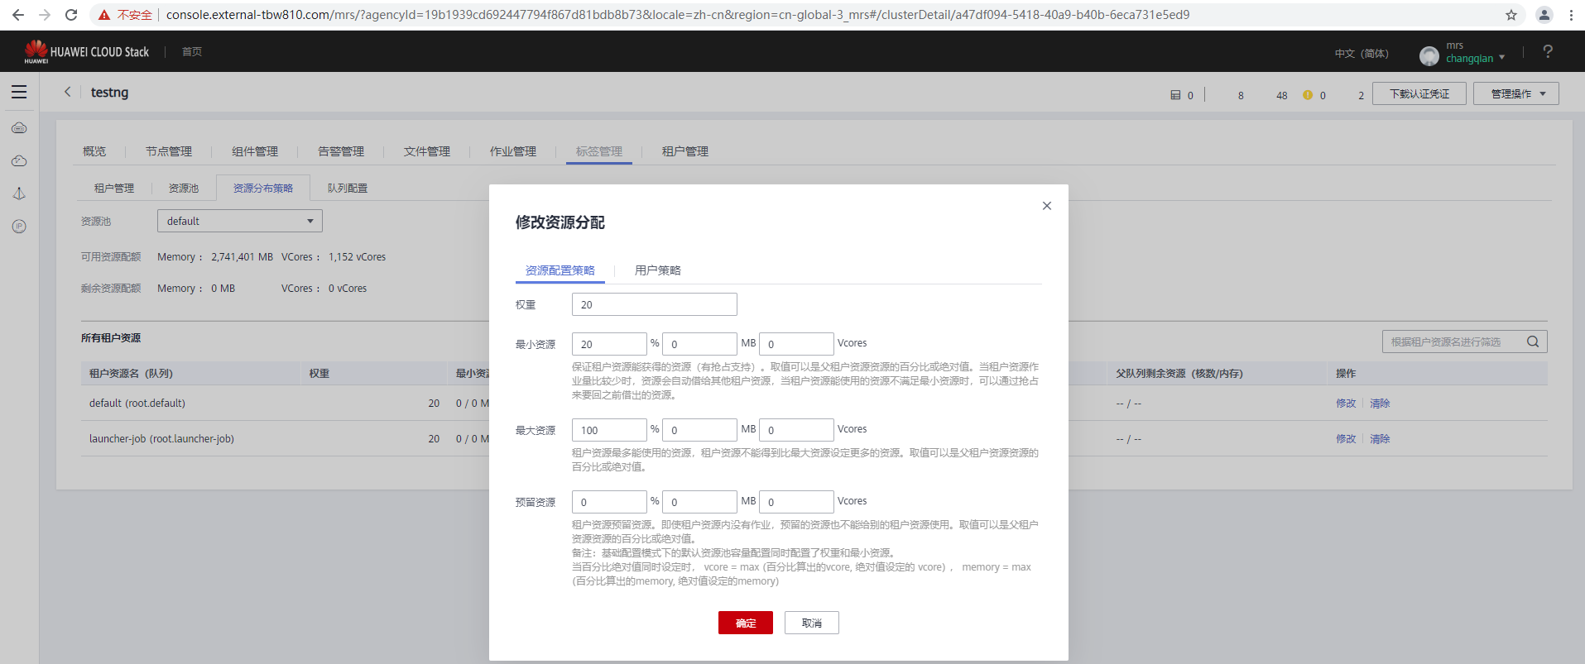
Task: Switch to the 文件管理 tab
Action: [427, 151]
